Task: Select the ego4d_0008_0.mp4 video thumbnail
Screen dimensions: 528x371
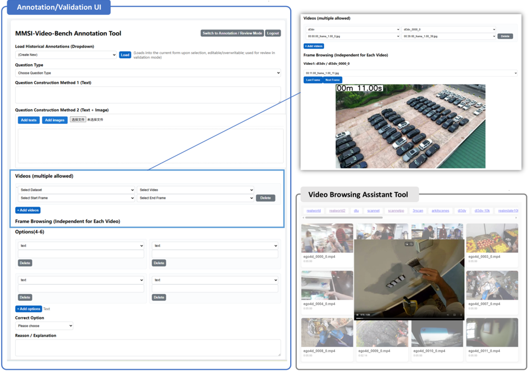Action: point(327,332)
